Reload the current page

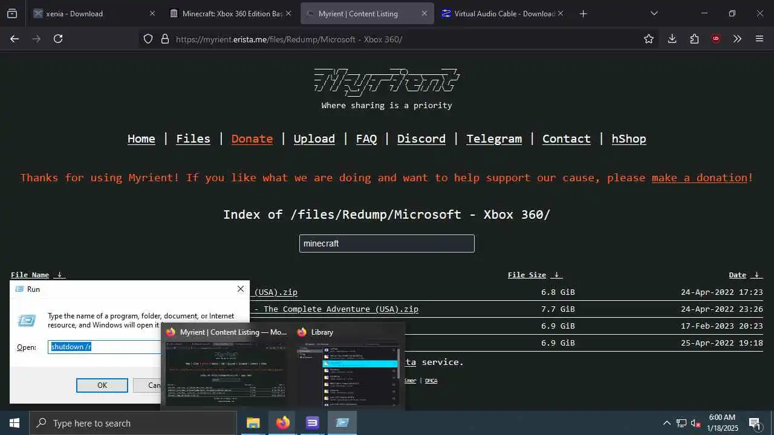[58, 39]
